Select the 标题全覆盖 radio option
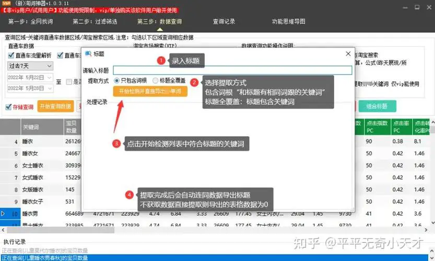The width and height of the screenshot is (435, 261). coord(169,80)
